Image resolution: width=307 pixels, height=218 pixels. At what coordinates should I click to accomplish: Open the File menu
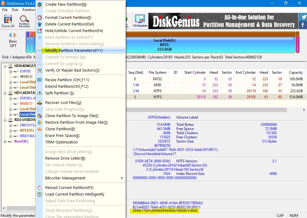(x=5, y=10)
